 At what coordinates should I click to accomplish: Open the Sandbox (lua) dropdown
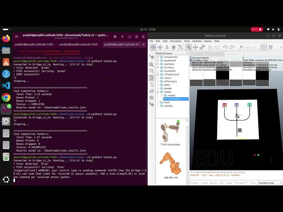[x=270, y=183]
